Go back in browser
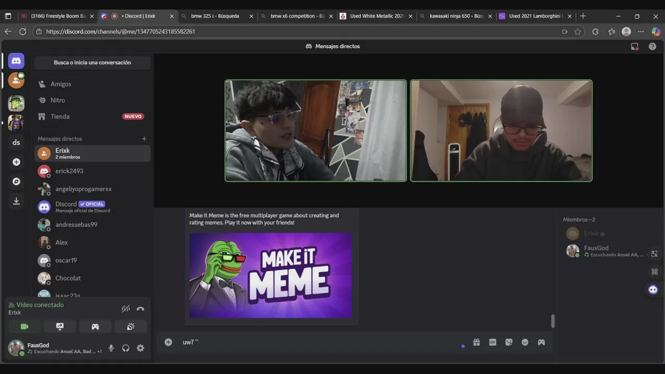This screenshot has width=665, height=374. tap(8, 32)
